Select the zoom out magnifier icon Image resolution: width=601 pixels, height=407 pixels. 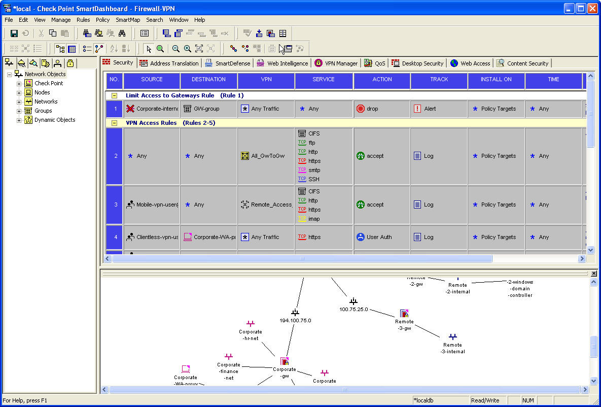coord(175,49)
